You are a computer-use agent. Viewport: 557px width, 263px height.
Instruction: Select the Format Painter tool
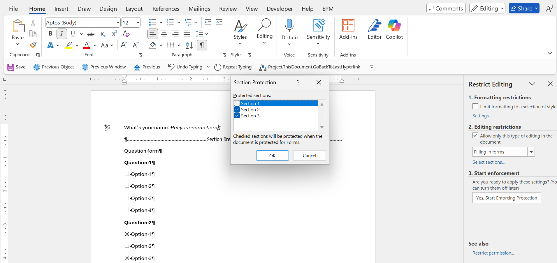pos(33,45)
